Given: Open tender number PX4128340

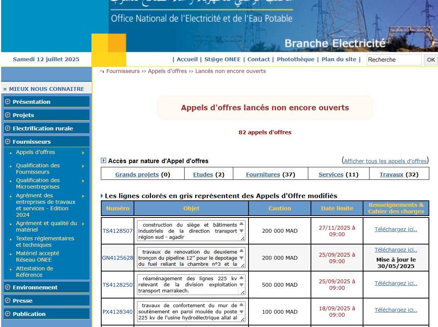Looking at the screenshot, I should point(117,312).
